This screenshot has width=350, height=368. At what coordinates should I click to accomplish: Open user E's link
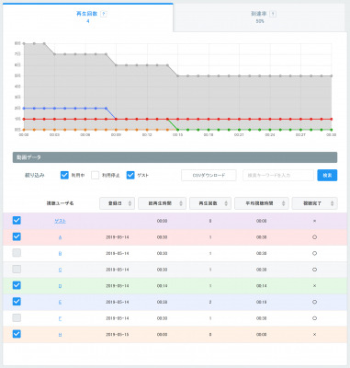click(60, 302)
